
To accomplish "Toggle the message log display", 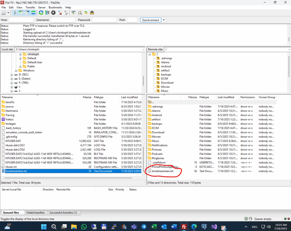I will (15, 13).
